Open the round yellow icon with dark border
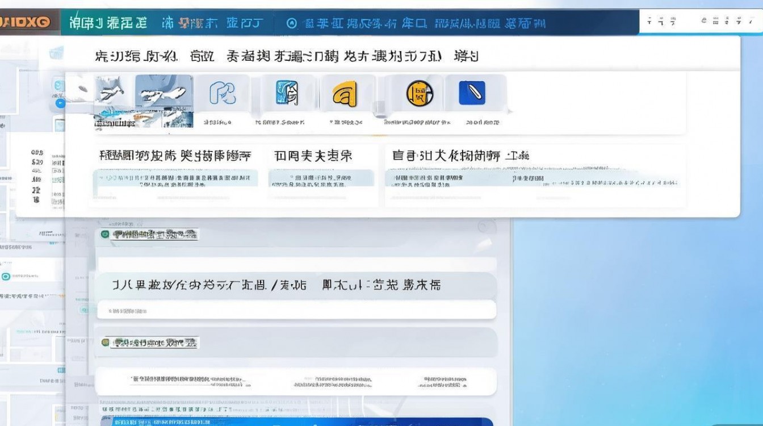The height and width of the screenshot is (426, 763). point(420,93)
